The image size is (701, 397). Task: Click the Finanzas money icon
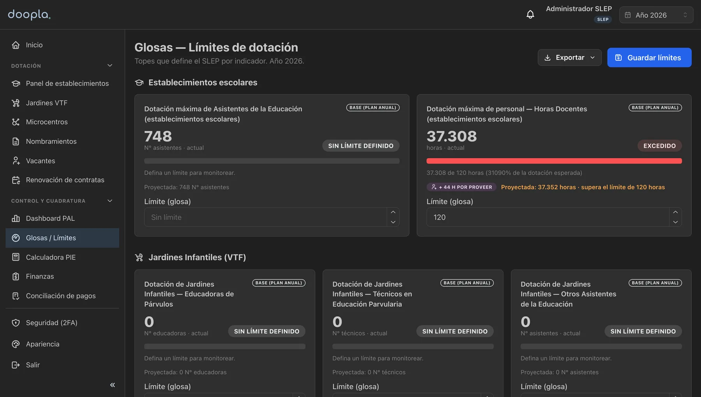click(x=16, y=277)
